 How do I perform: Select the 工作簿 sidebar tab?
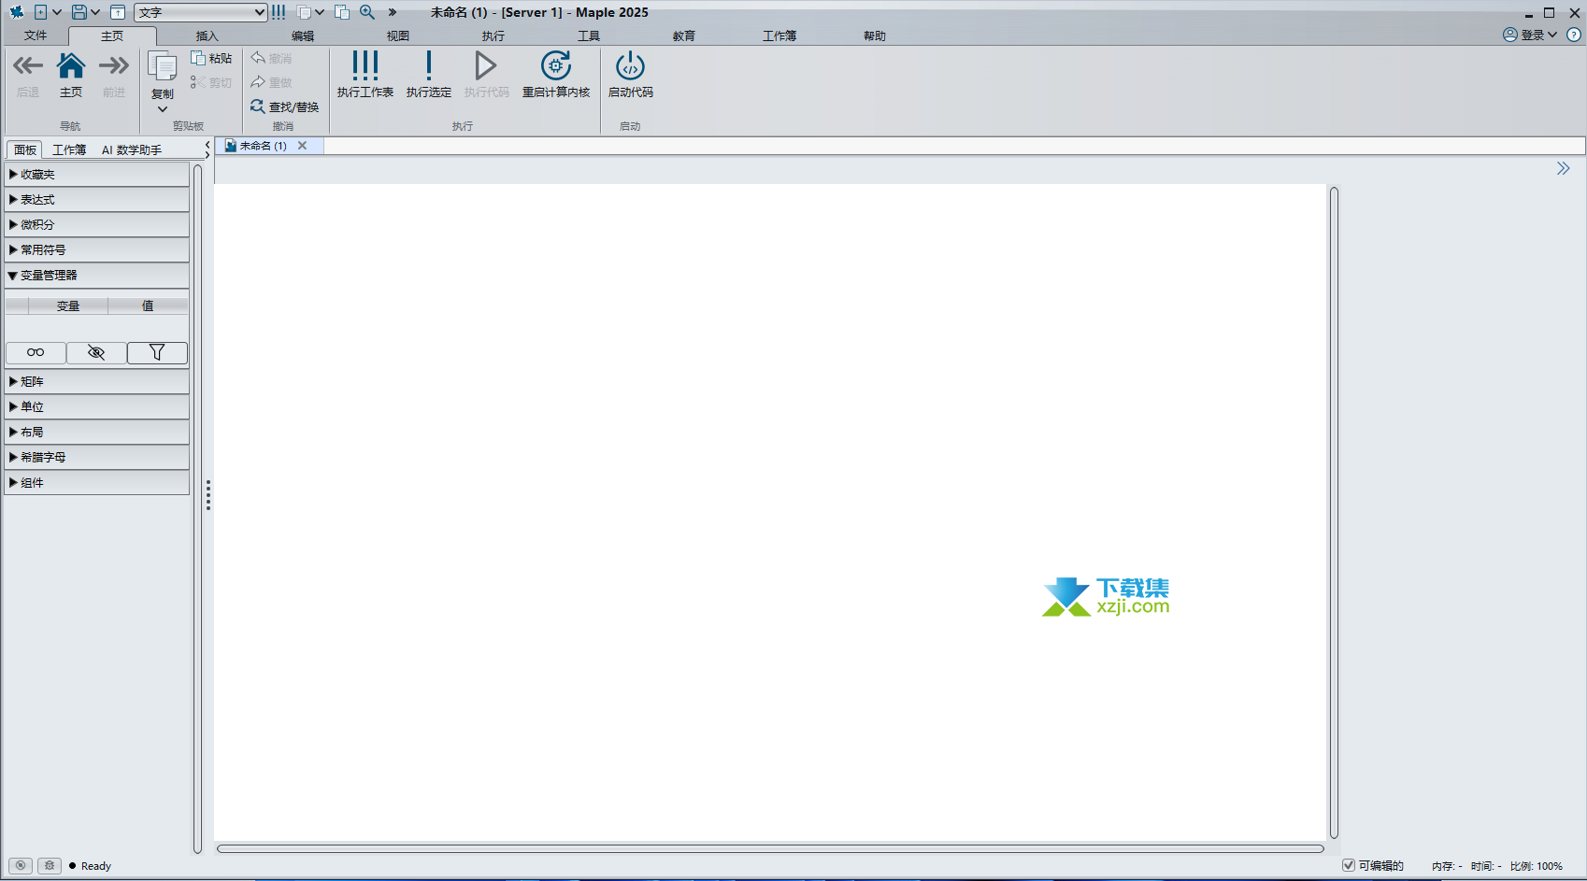coord(69,149)
